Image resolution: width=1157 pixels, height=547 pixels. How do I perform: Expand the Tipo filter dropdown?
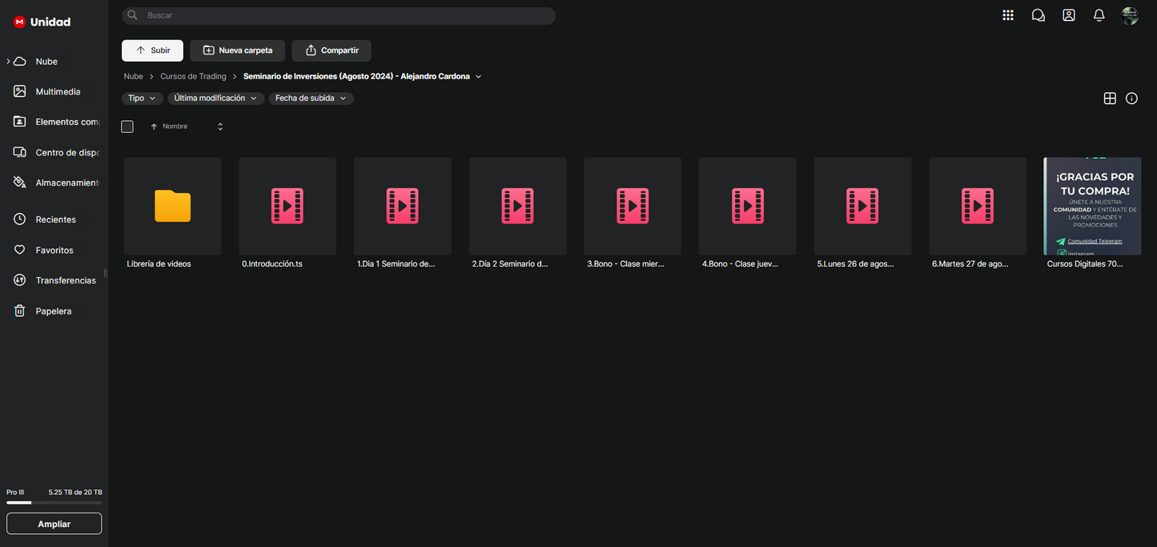[142, 99]
